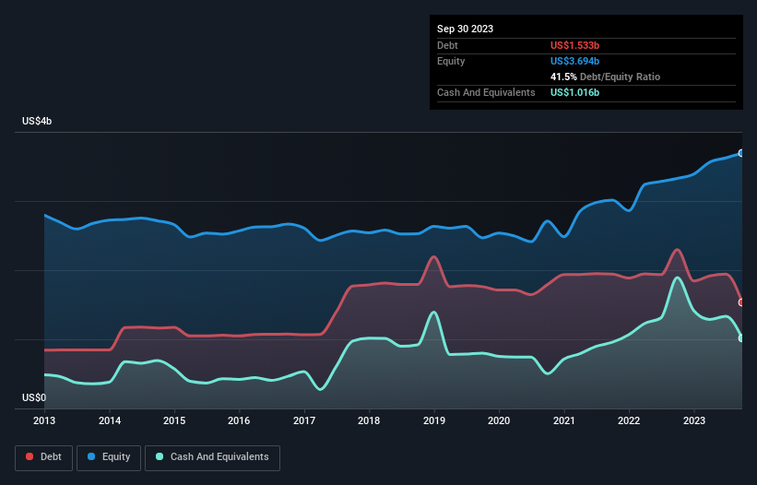757x485 pixels.
Task: Click the 2022 x-axis label
Action: tap(629, 420)
